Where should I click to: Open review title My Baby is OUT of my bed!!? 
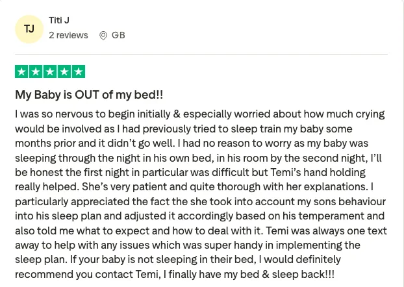coord(89,95)
